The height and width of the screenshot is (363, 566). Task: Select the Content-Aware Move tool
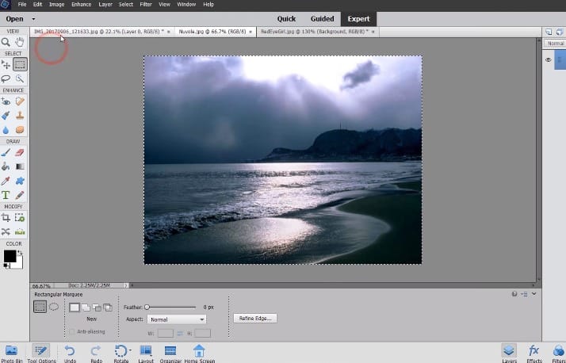tap(6, 231)
